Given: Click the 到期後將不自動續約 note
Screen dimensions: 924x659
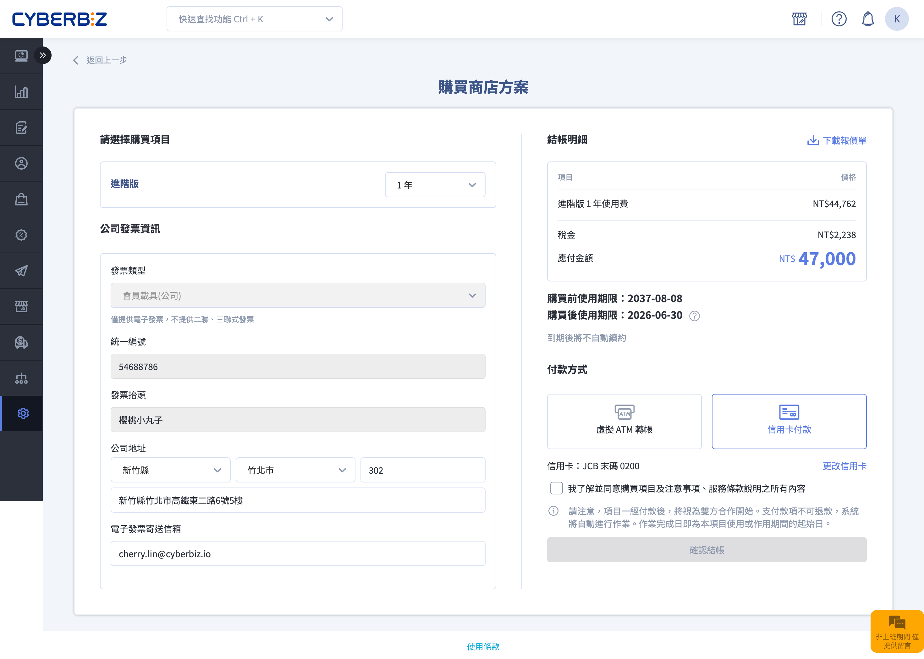Looking at the screenshot, I should [586, 338].
